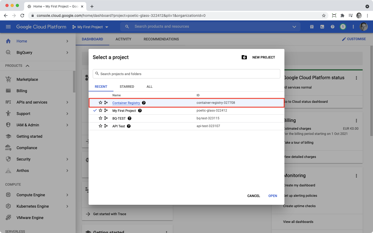The height and width of the screenshot is (233, 373).
Task: Click the browser bookmark star icon
Action: click(324, 16)
